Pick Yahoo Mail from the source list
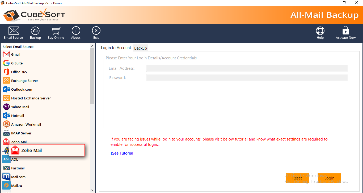This screenshot has height=193, width=363. 20,107
